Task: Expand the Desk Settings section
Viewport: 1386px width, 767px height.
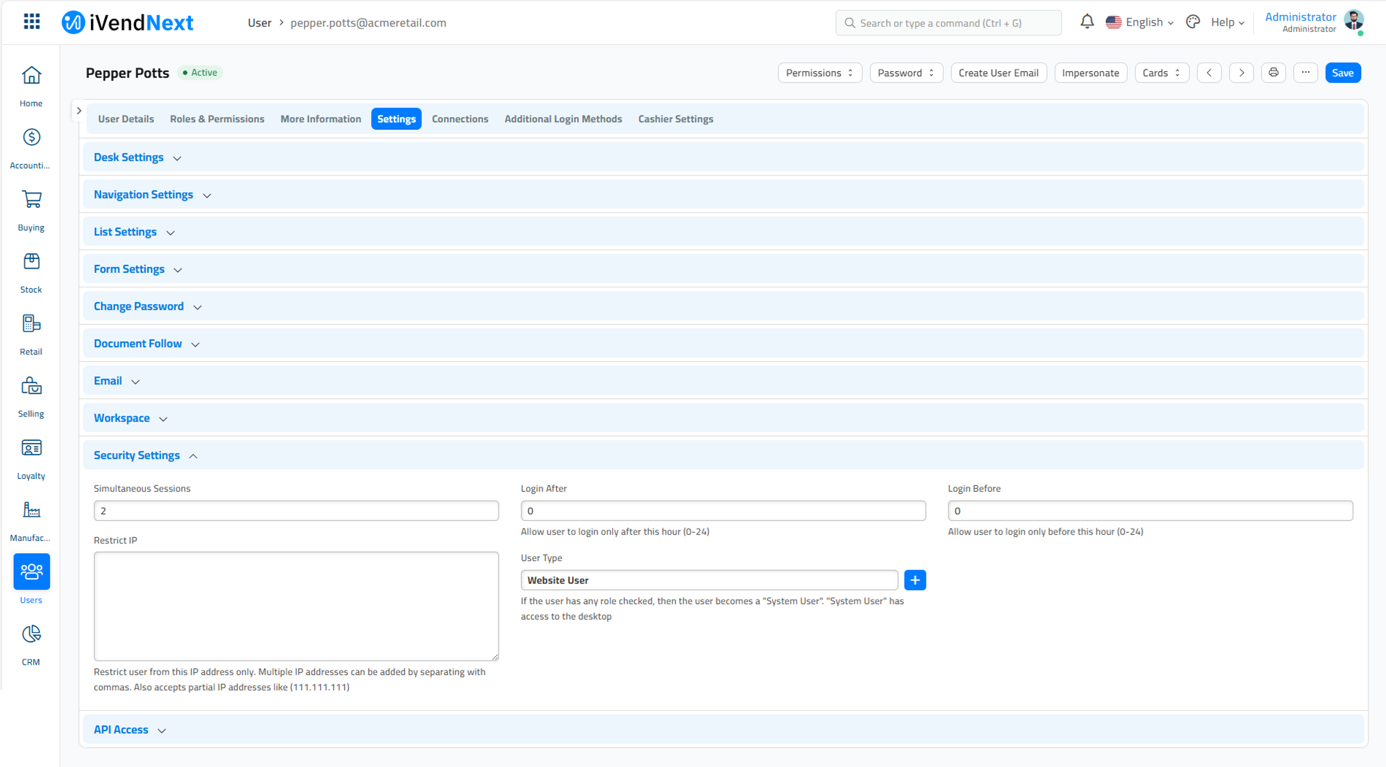Action: 129,157
